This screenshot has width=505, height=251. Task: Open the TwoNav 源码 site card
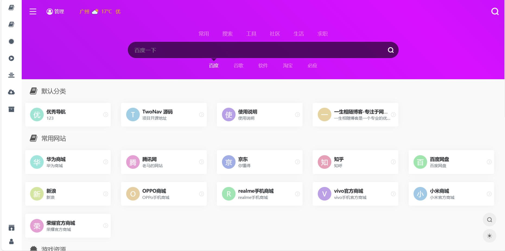pos(164,115)
